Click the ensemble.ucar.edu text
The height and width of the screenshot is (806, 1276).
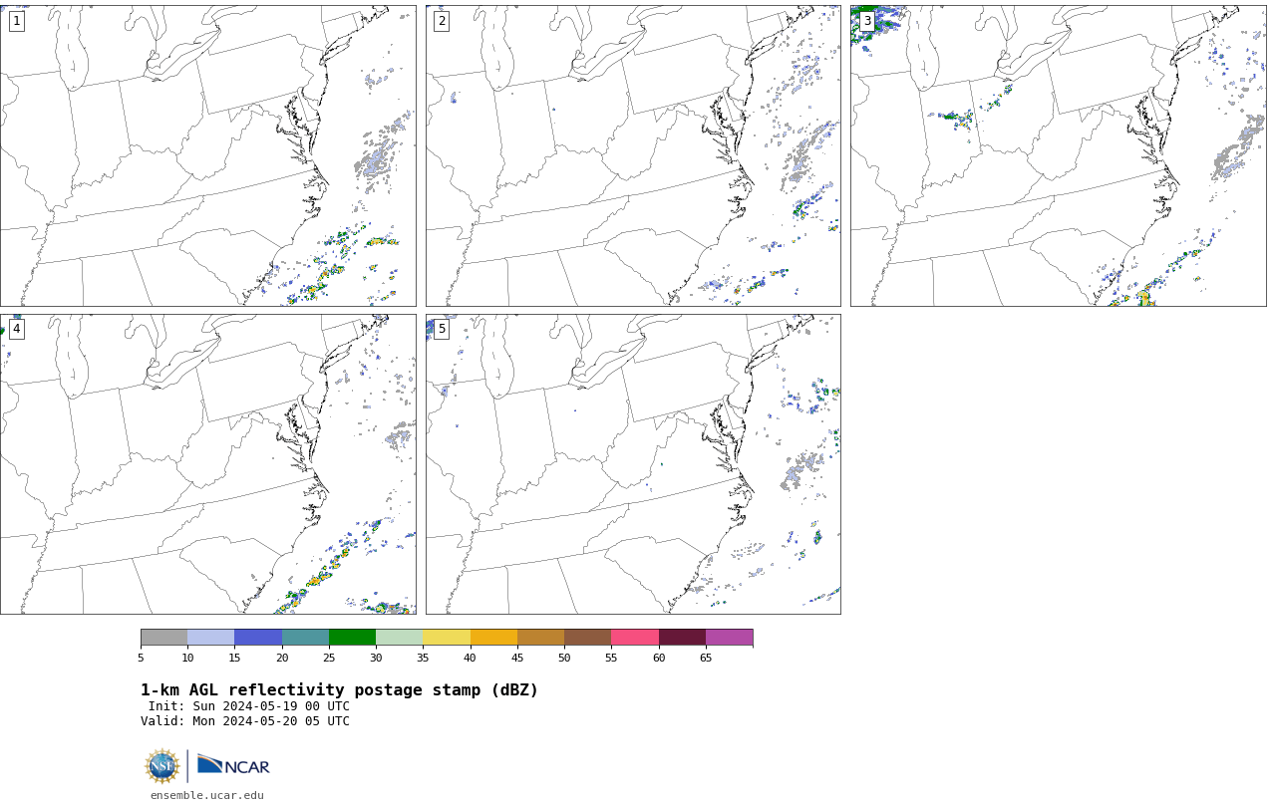(207, 795)
